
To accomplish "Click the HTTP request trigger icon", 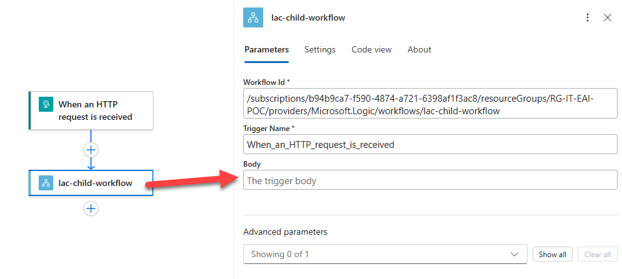I will pyautogui.click(x=46, y=104).
